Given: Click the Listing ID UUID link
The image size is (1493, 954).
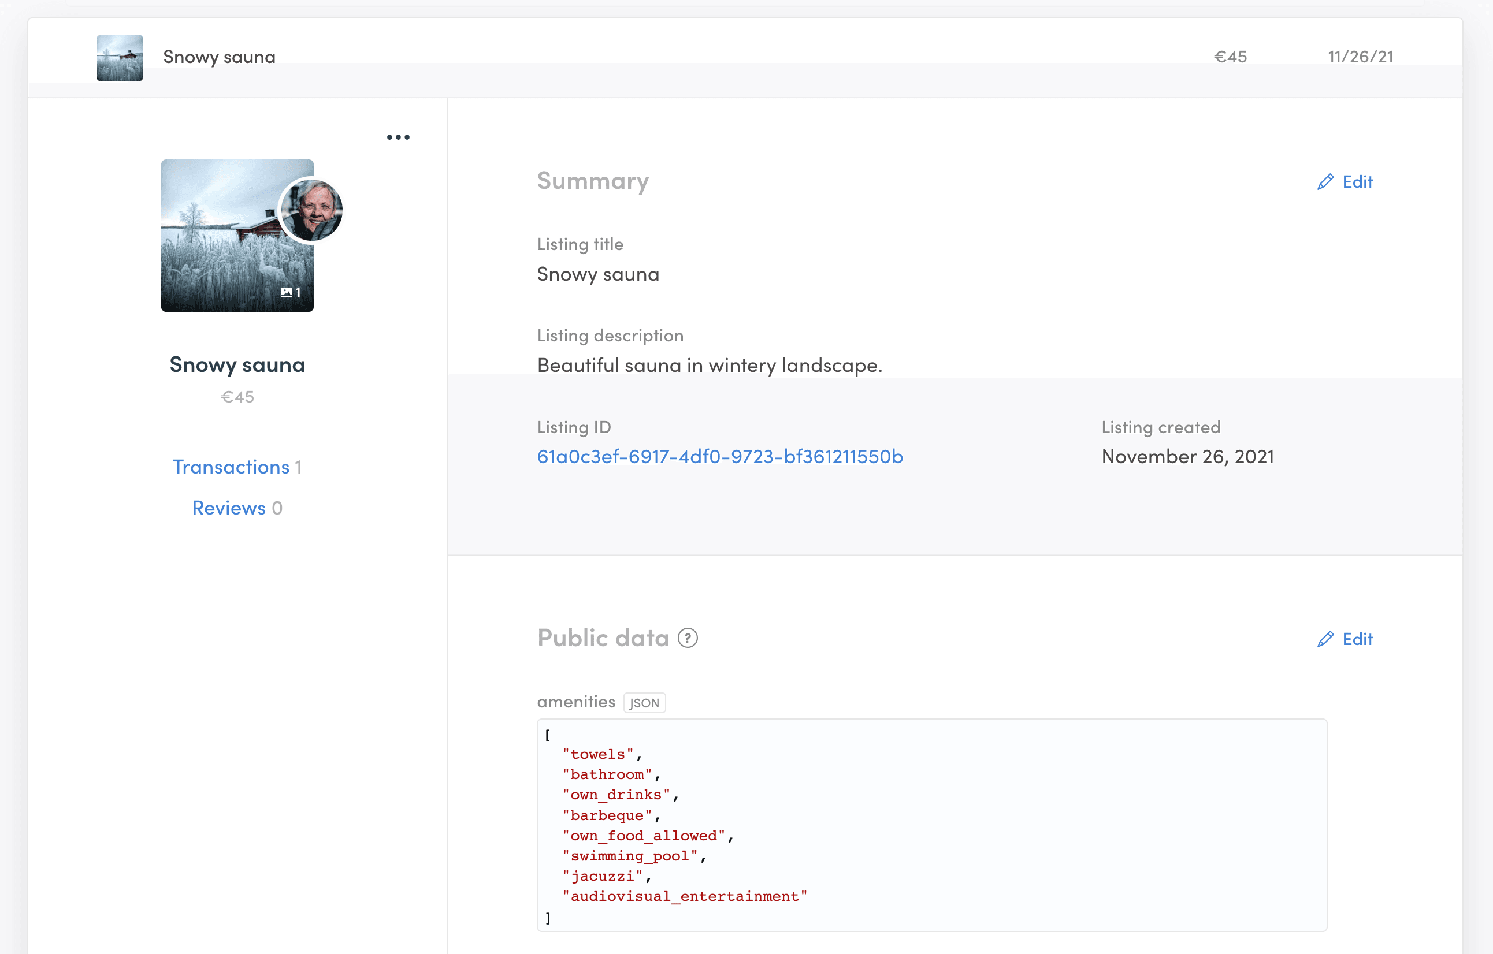Looking at the screenshot, I should tap(720, 456).
